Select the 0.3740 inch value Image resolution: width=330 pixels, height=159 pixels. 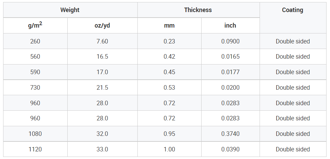pos(230,134)
